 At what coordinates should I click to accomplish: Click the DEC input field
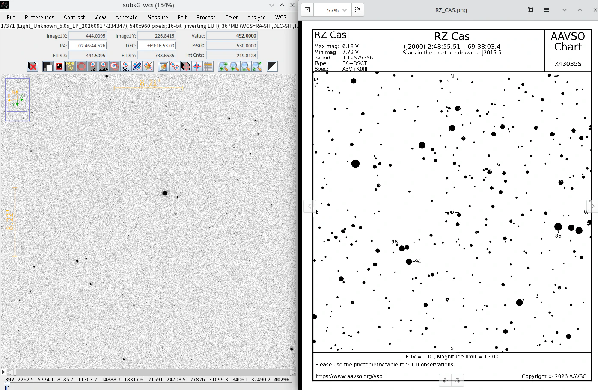pos(156,45)
